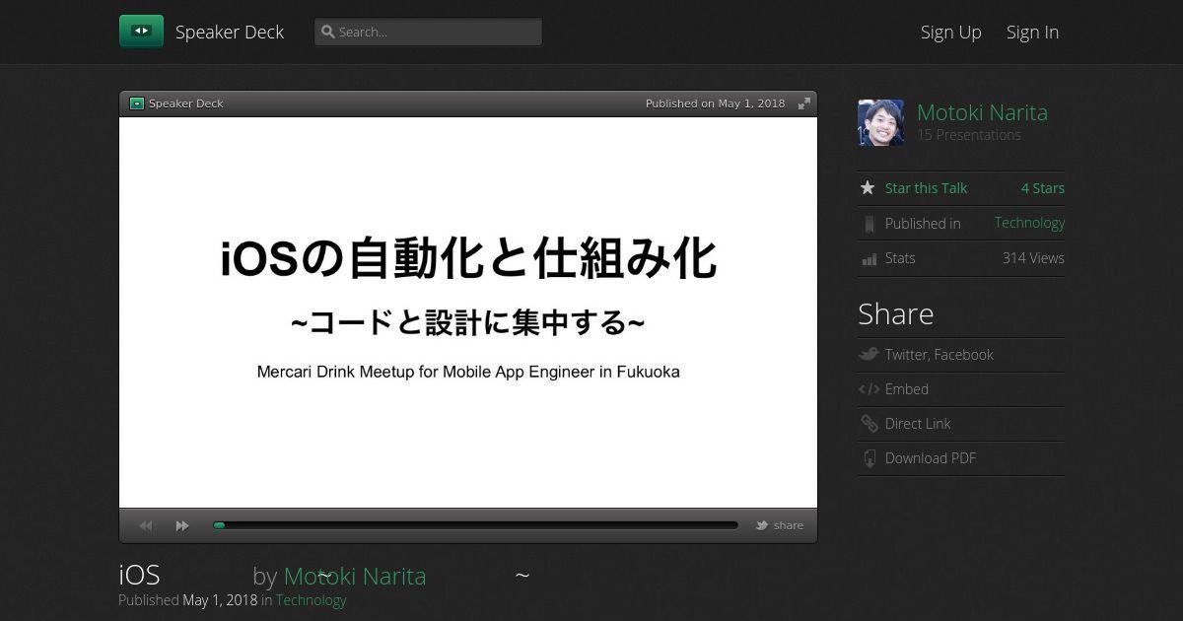The height and width of the screenshot is (621, 1183).
Task: Click the Stats label
Action: [900, 258]
